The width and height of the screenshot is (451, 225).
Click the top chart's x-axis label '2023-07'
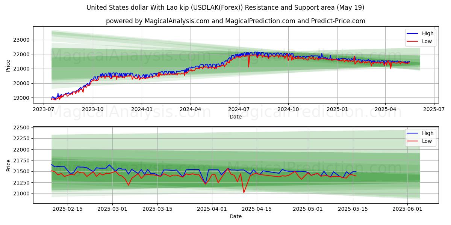(44, 110)
